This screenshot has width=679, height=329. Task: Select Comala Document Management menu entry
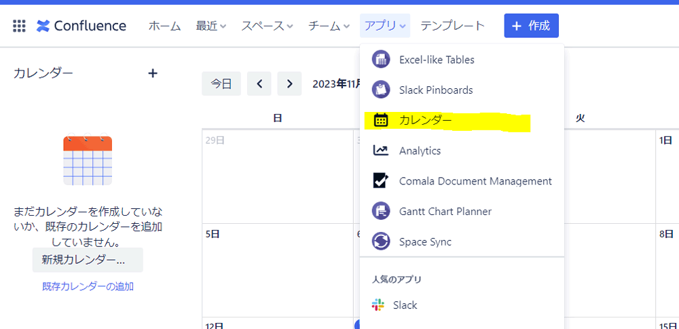[x=462, y=181]
